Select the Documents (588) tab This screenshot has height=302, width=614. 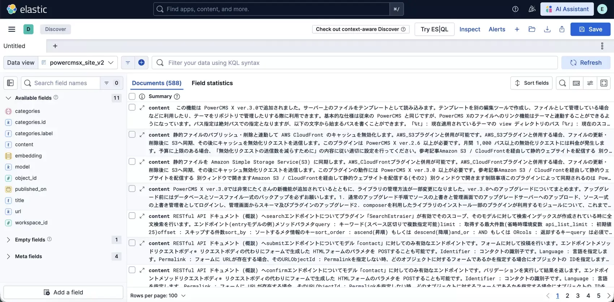coord(157,83)
